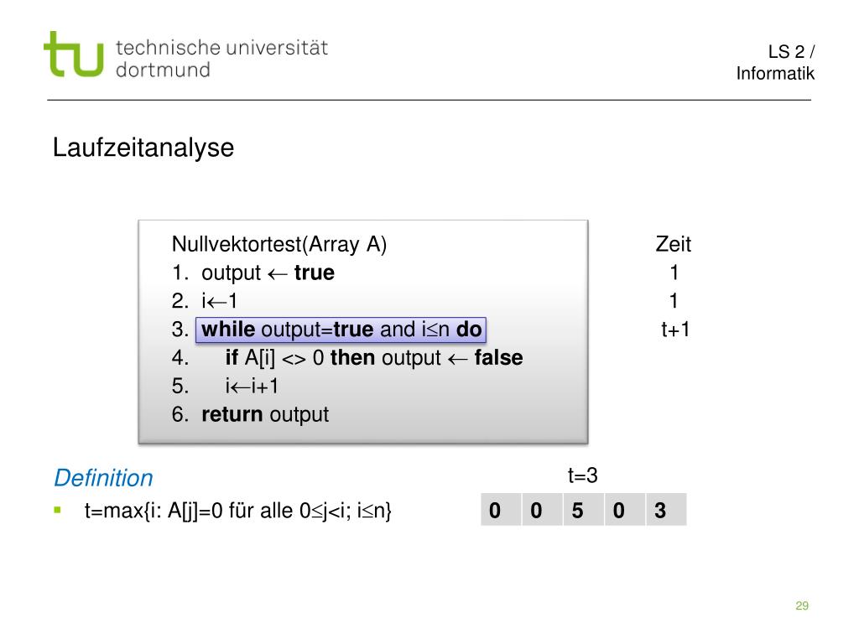Click the blue Definition heading
The width and height of the screenshot is (859, 644).
pos(103,478)
